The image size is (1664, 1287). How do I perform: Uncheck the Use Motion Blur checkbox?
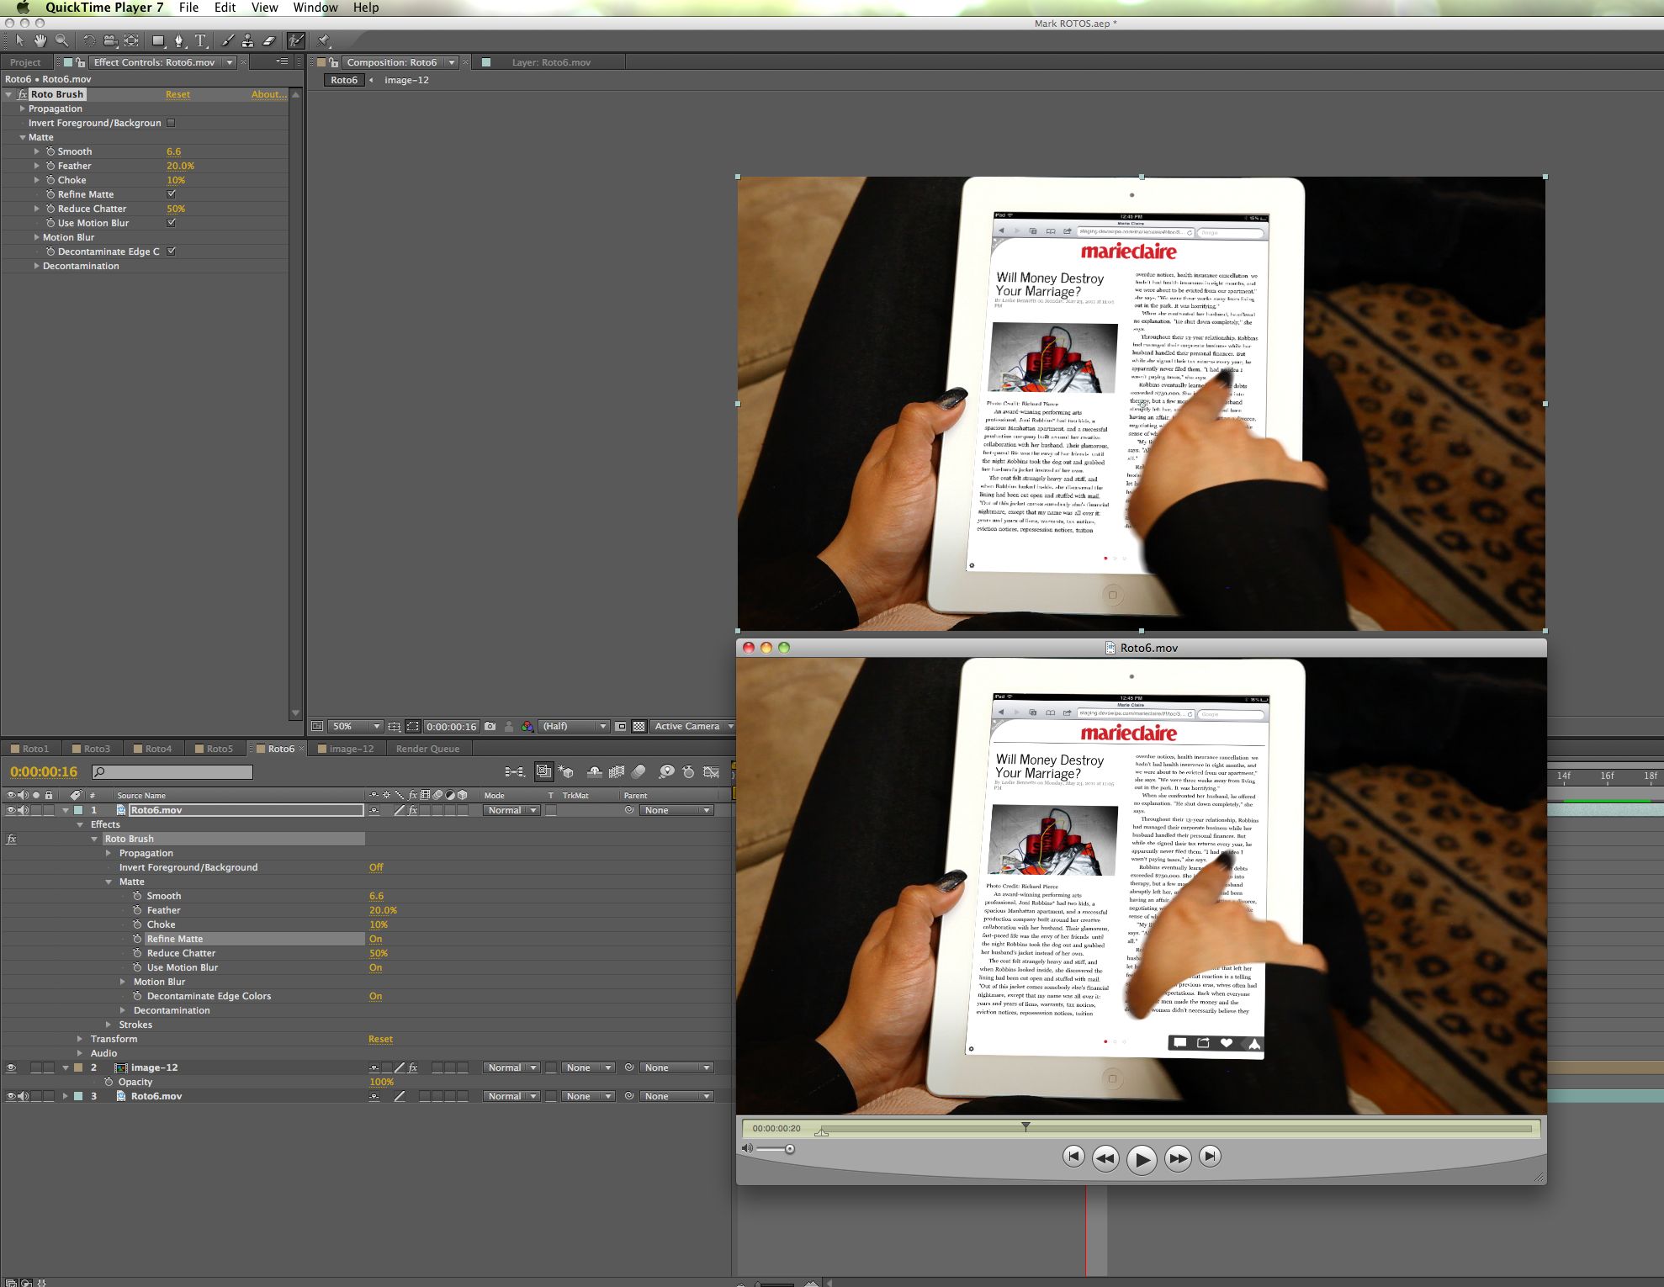coord(171,223)
